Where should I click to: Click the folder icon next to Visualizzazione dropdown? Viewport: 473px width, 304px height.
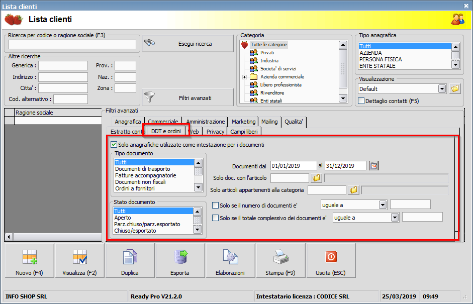point(455,88)
